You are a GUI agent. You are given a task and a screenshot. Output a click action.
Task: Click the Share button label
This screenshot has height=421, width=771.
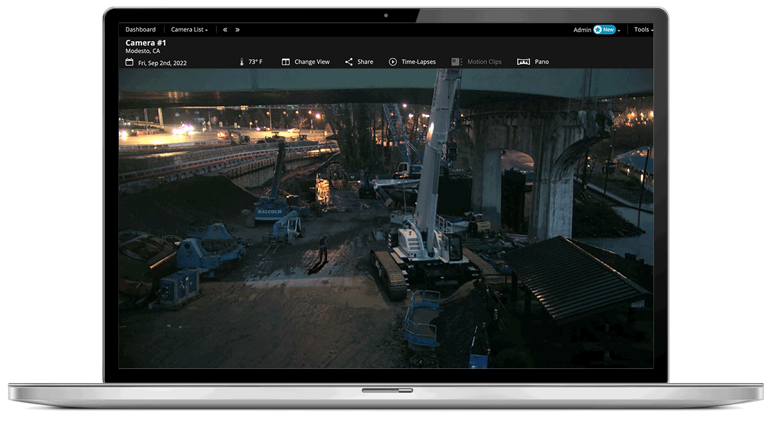tap(365, 61)
